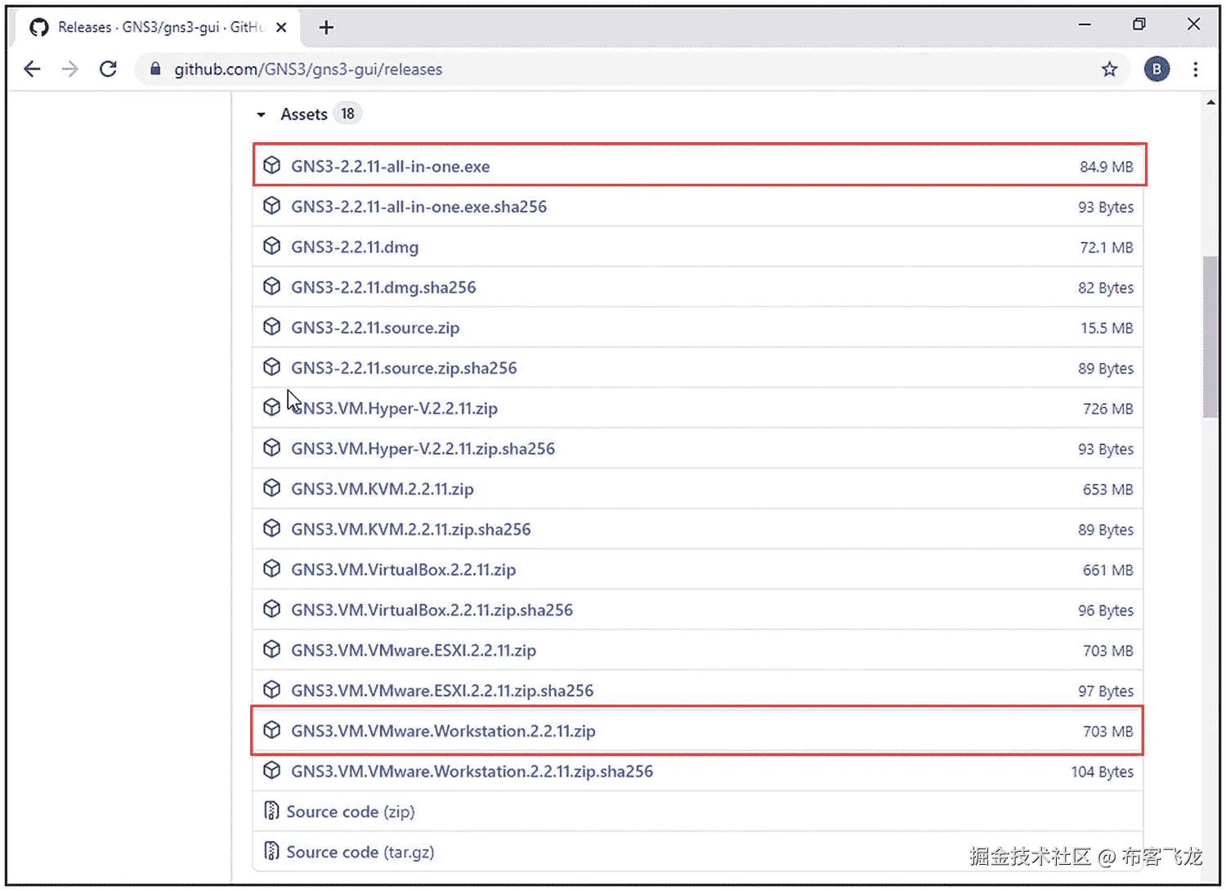Click file icon beside Source code (tar.gz)
The height and width of the screenshot is (891, 1226).
tap(271, 851)
